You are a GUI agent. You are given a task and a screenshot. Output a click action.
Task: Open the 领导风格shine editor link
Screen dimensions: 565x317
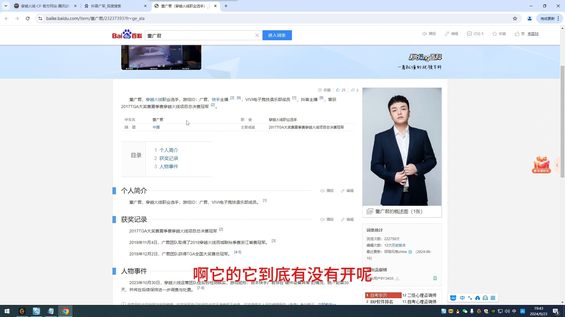[395, 252]
